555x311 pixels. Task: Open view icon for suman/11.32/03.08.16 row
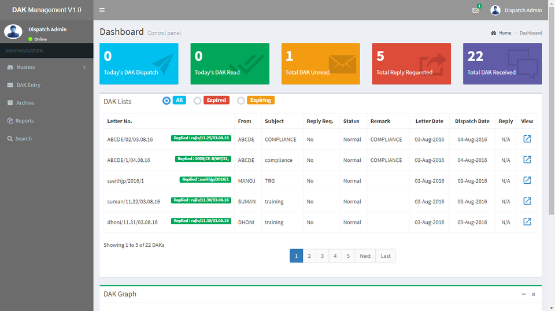(x=527, y=201)
